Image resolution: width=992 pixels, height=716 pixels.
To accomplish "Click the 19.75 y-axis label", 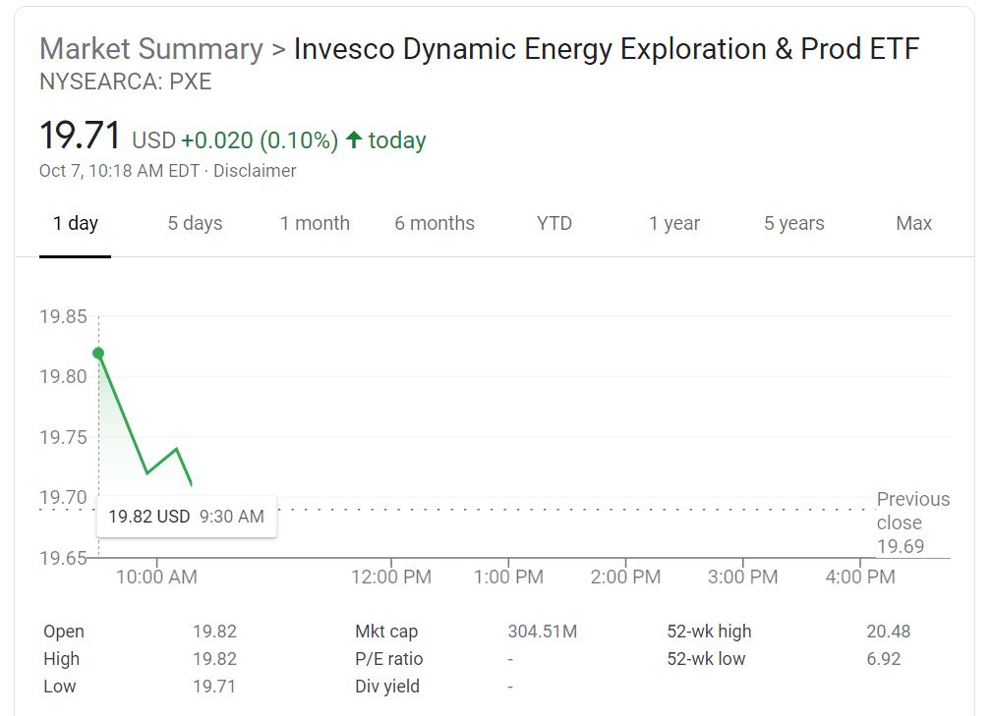I will click(63, 437).
